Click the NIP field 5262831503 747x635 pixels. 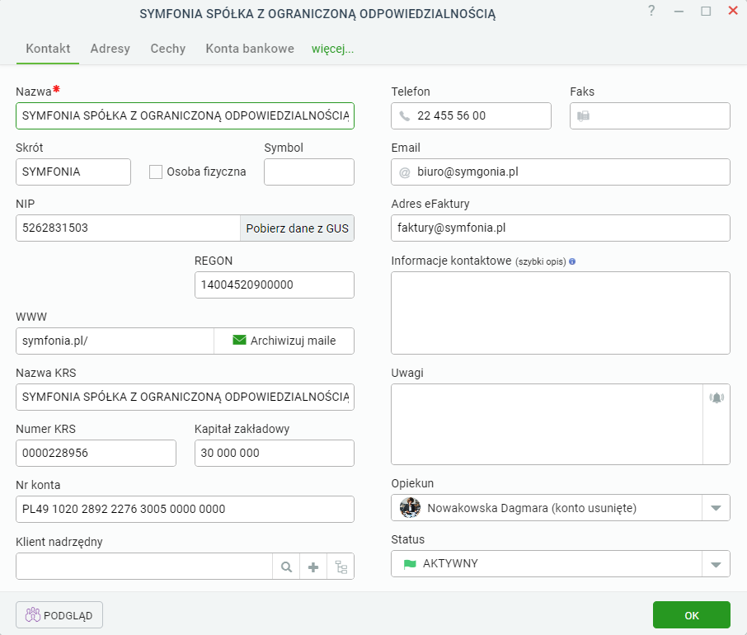point(128,228)
